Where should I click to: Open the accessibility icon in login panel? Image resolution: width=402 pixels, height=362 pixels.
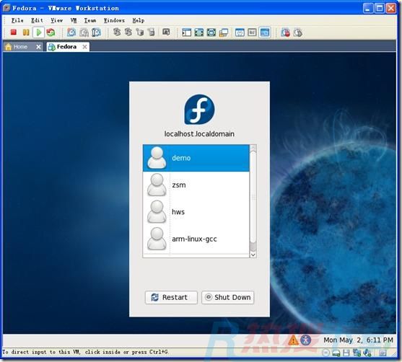305,340
